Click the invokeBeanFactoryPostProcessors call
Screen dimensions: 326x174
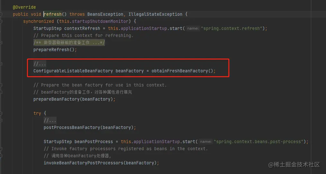[x=100, y=163]
